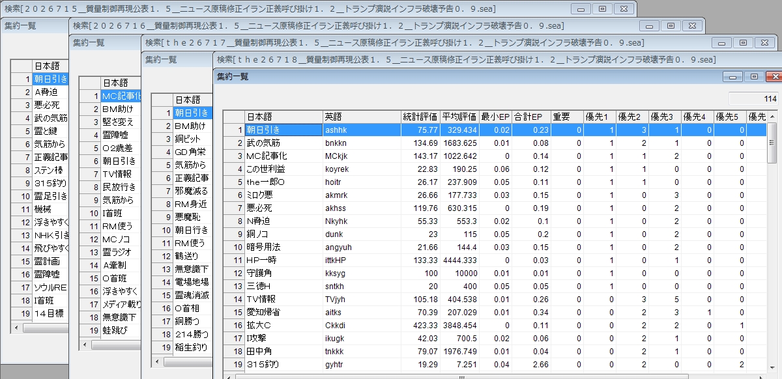Click the 平均評価 value 1683.625
This screenshot has height=379, width=782.
tap(459, 143)
